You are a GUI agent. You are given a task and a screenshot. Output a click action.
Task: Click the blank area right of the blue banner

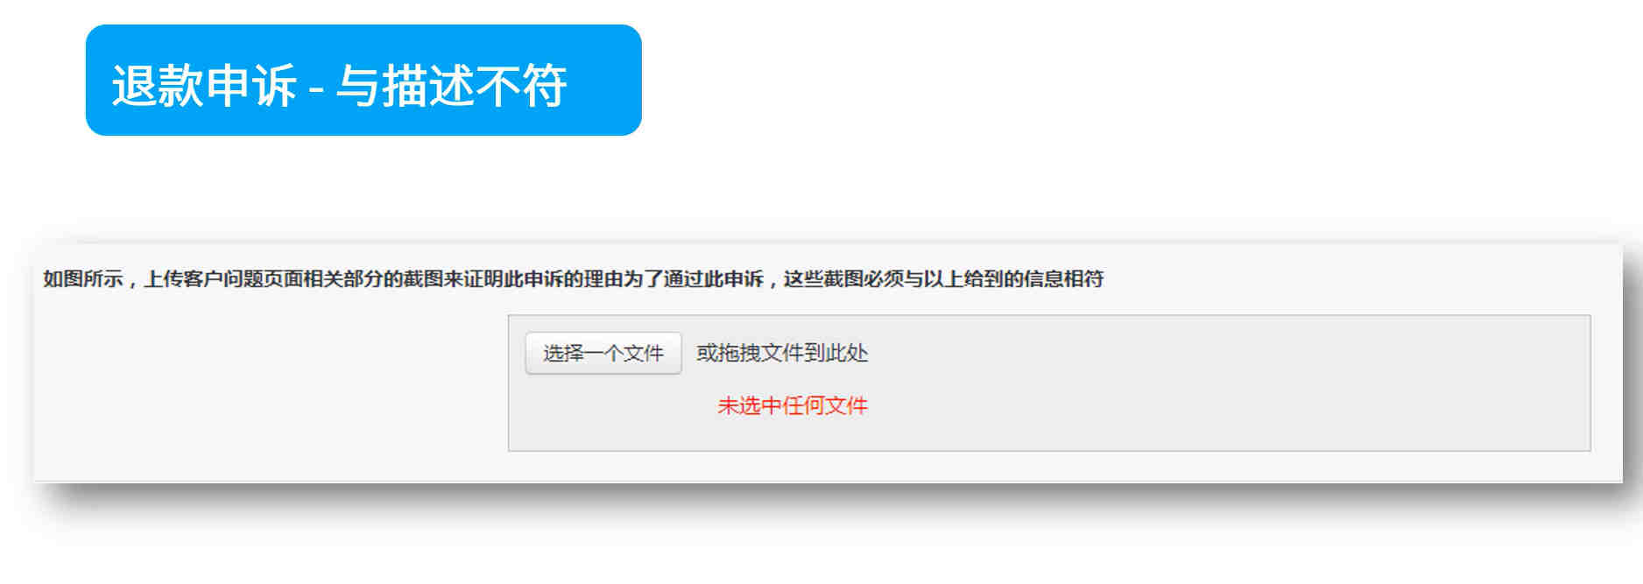[x=1139, y=80]
